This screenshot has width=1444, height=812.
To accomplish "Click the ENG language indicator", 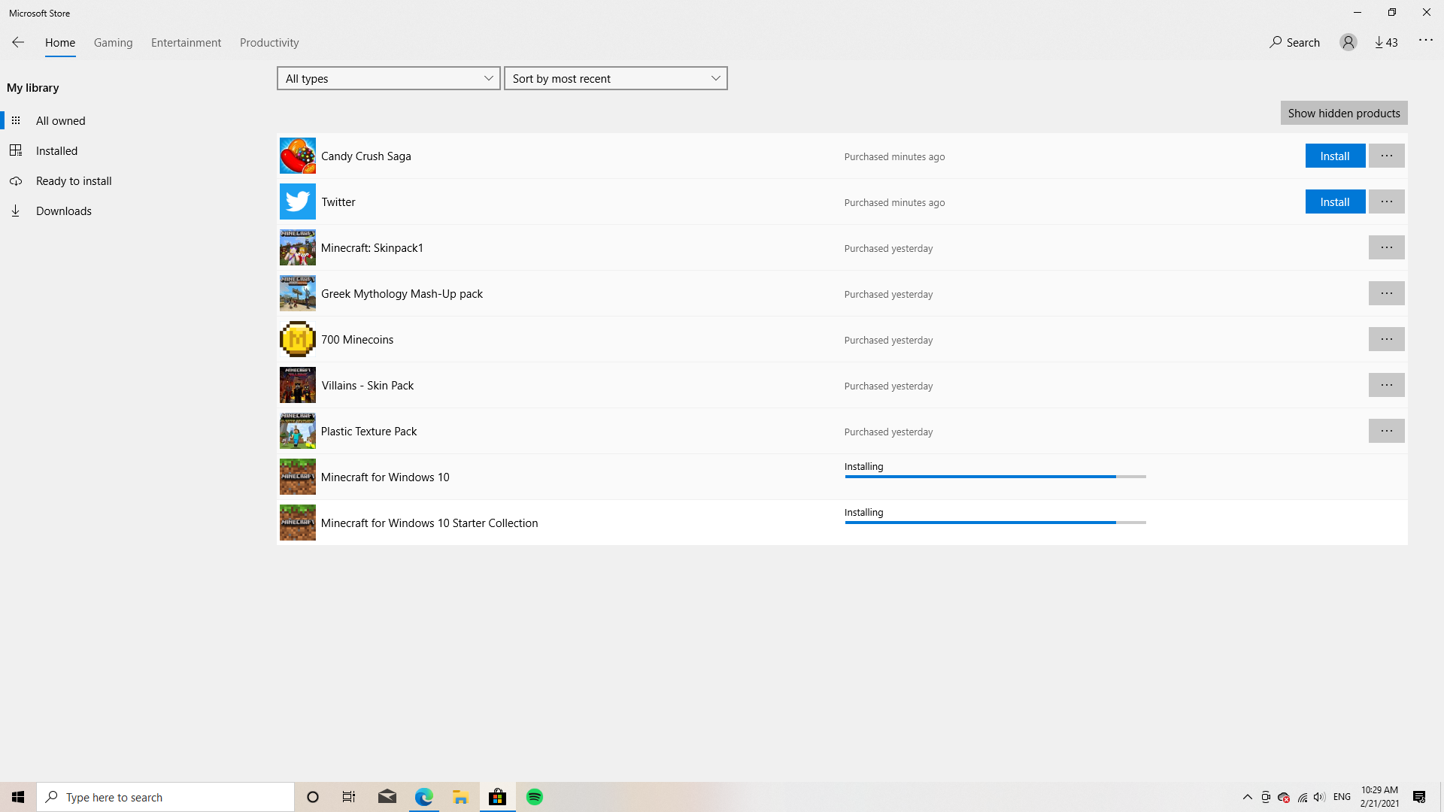I will tap(1342, 797).
